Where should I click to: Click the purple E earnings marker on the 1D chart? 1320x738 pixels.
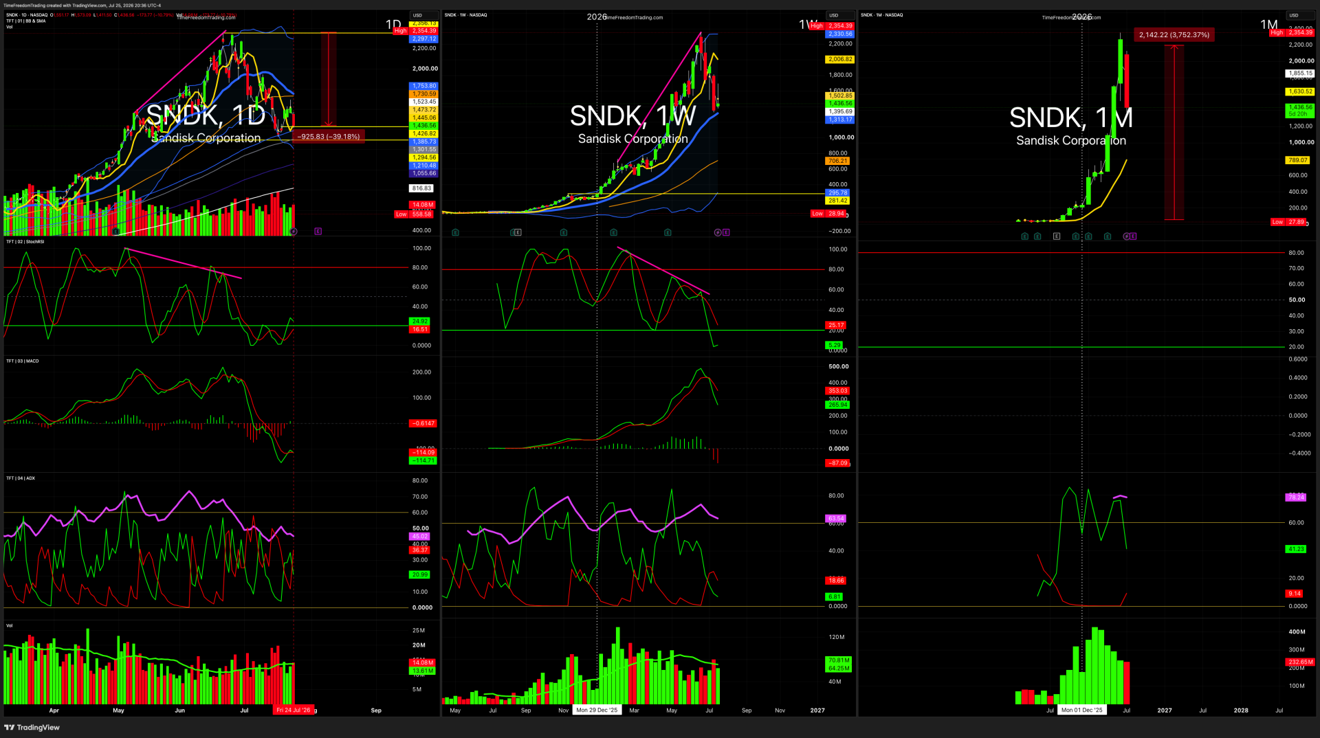click(x=318, y=232)
